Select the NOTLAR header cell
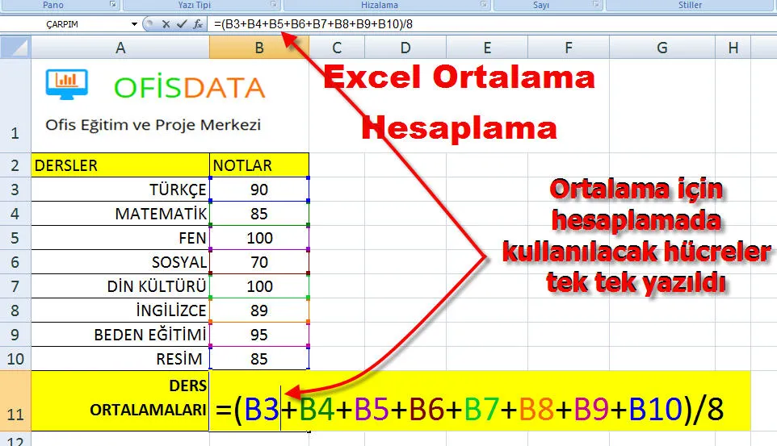777x446 pixels. click(258, 165)
